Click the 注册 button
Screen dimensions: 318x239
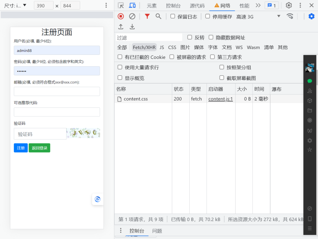pos(20,148)
